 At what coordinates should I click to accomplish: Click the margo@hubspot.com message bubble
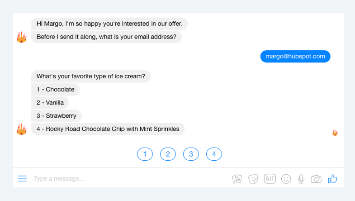pyautogui.click(x=295, y=57)
